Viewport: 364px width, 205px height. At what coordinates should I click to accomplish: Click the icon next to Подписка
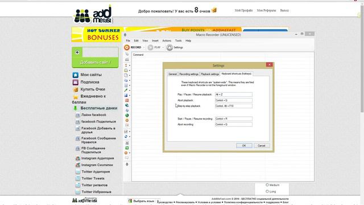coord(76,82)
